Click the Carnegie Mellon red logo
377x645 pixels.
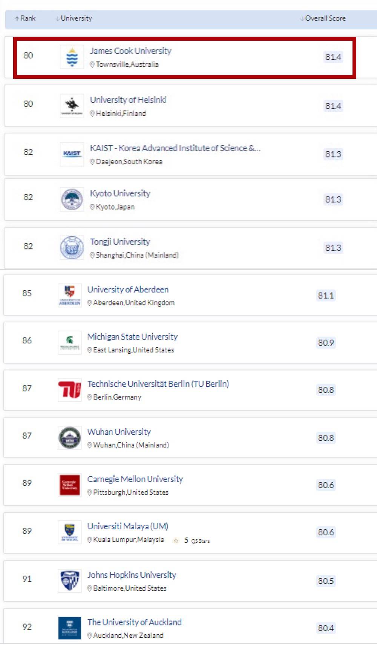69,485
